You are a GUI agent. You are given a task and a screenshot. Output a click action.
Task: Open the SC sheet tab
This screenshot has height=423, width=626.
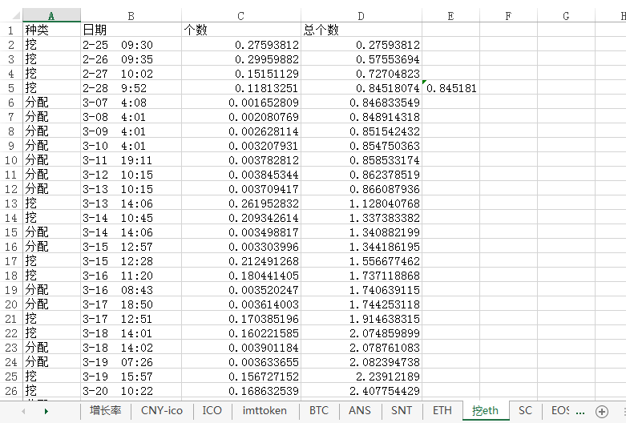pos(525,410)
